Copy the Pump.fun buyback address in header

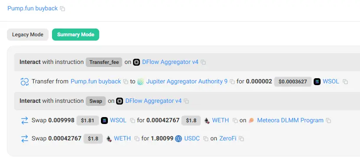pyautogui.click(x=62, y=9)
